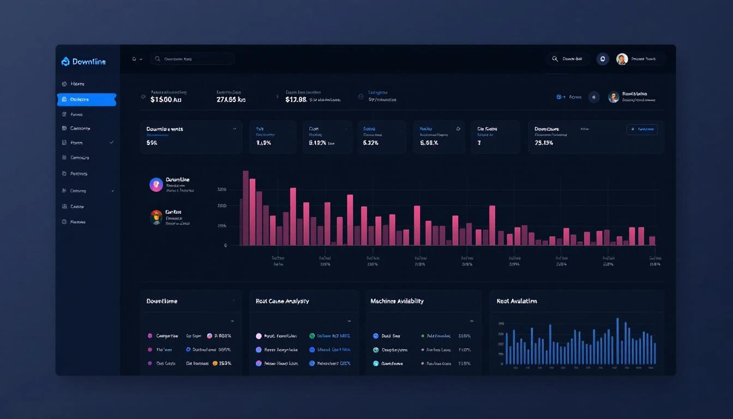Click the search magnifier icon near the avatar
The width and height of the screenshot is (733, 419).
[x=555, y=58]
